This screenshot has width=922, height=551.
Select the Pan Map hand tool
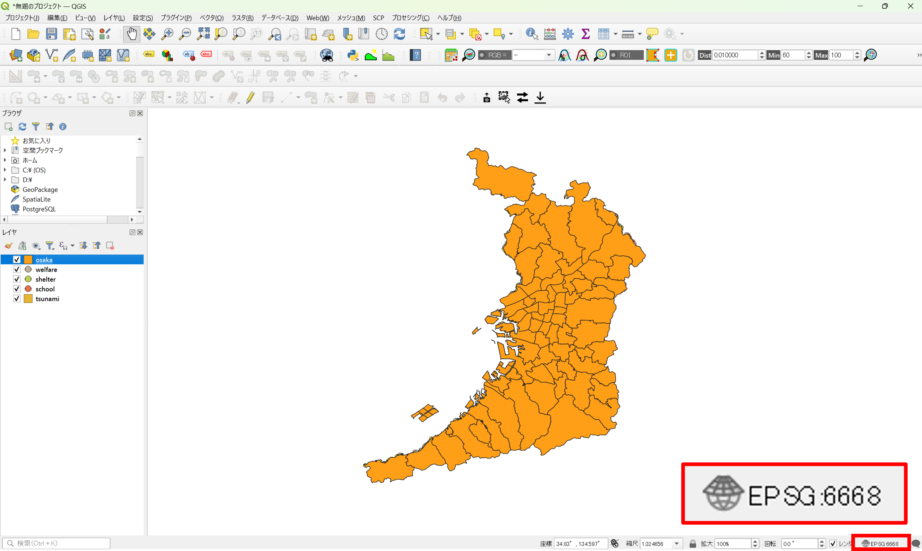(131, 34)
